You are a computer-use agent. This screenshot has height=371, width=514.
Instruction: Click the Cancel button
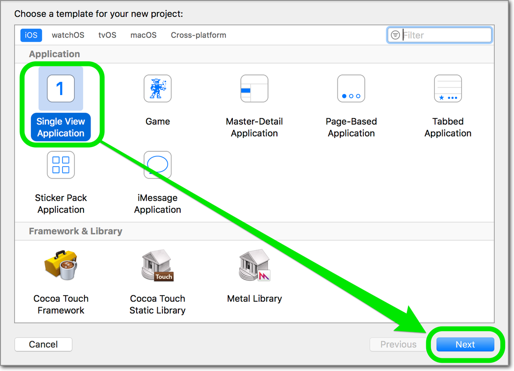tap(43, 344)
